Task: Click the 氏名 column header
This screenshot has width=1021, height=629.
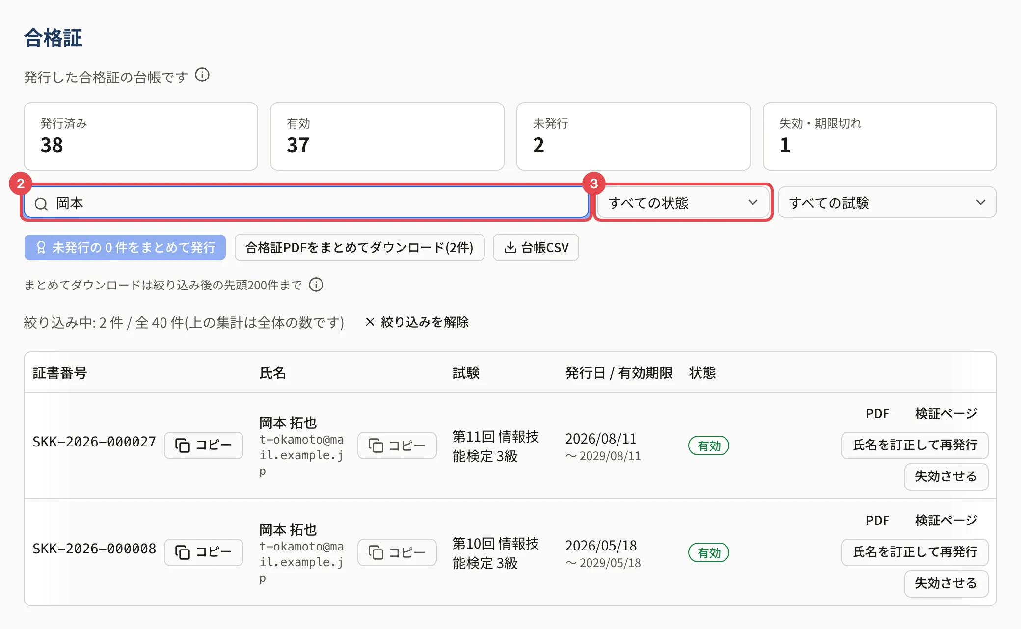Action: click(272, 373)
